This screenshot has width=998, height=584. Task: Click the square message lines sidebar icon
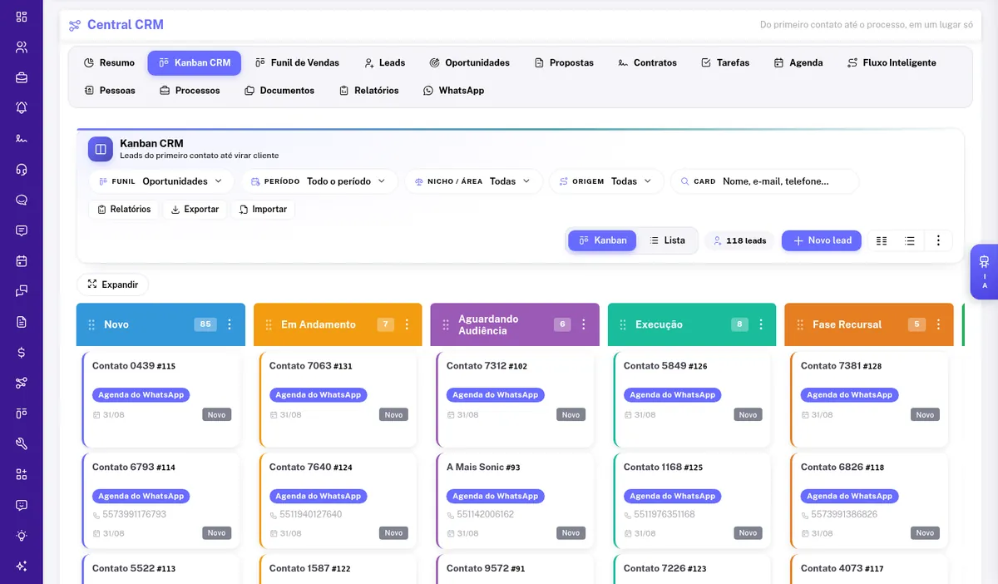pos(22,230)
